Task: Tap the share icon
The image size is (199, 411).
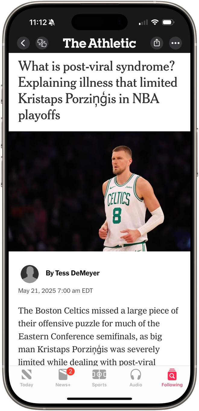Action: click(157, 43)
